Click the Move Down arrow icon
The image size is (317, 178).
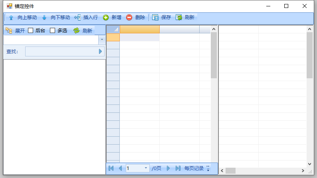(44, 18)
